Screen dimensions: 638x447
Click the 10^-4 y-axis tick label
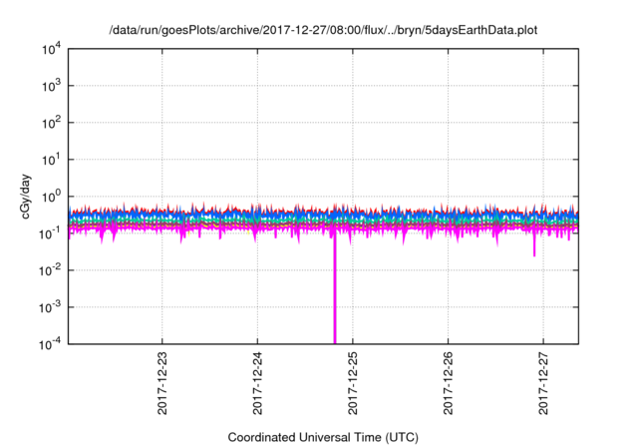click(50, 345)
